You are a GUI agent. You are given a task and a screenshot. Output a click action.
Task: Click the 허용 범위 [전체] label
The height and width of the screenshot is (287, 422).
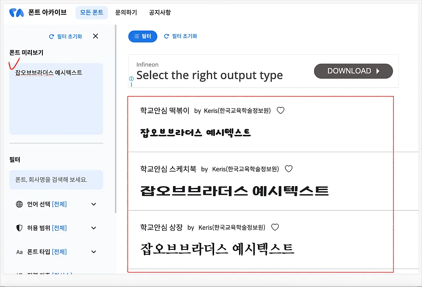[x=47, y=228]
